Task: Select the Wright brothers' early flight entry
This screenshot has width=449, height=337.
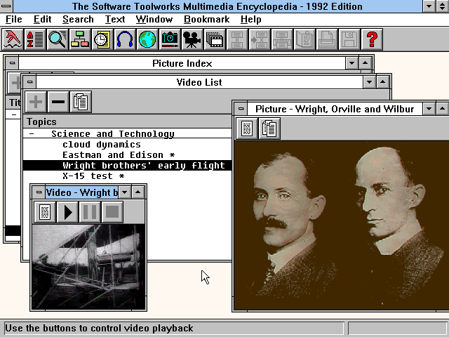Action: point(127,166)
